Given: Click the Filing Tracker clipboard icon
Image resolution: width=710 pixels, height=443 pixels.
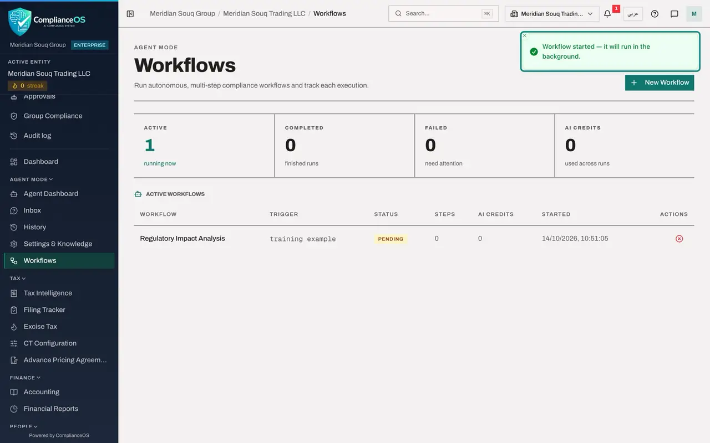Looking at the screenshot, I should (14, 310).
